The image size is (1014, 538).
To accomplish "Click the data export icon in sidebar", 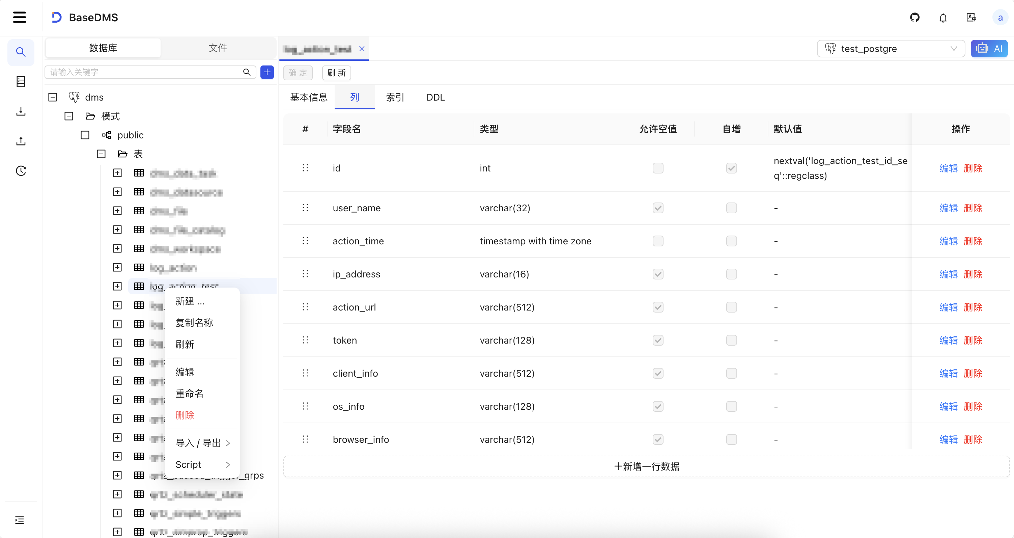I will coord(21,141).
